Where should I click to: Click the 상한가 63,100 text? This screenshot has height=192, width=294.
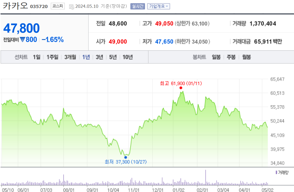(192, 24)
